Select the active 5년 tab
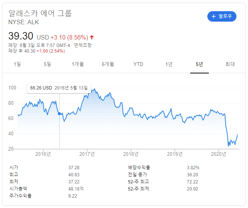 199,64
